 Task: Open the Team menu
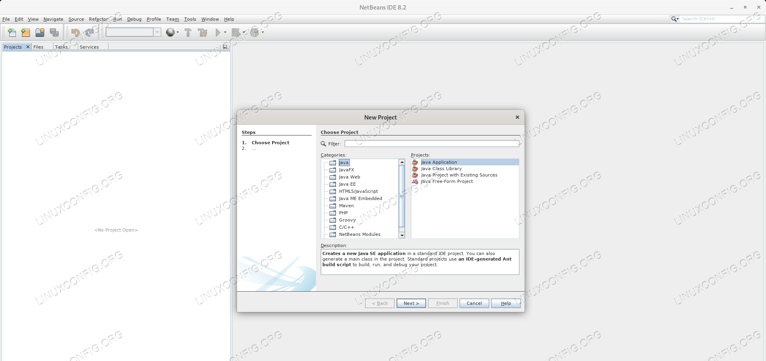(x=173, y=19)
